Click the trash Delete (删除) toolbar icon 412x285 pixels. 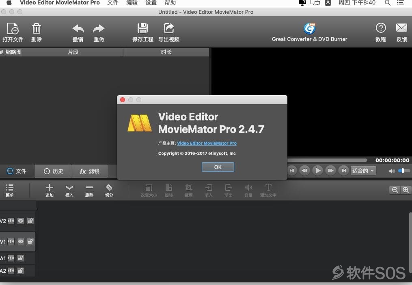[x=36, y=28]
